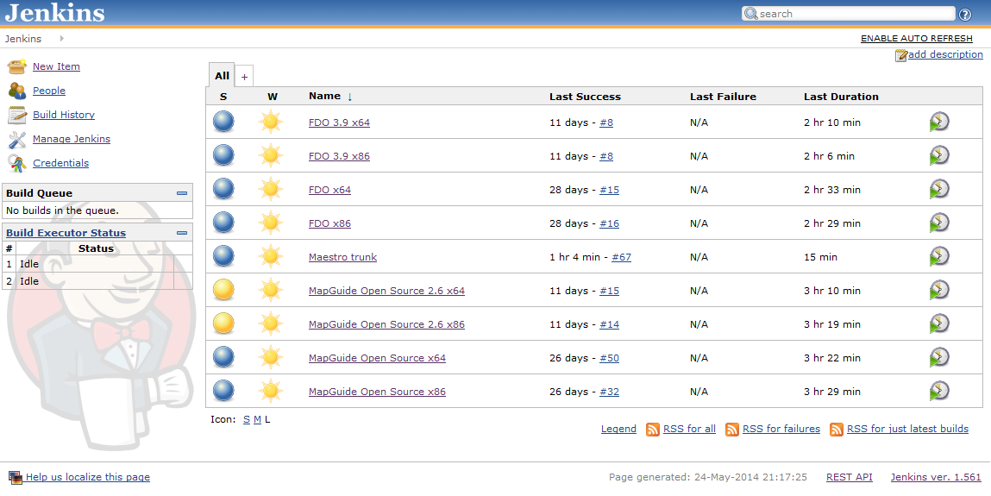991x496 pixels.
Task: Open the Manage Jenkins link
Action: click(x=72, y=139)
